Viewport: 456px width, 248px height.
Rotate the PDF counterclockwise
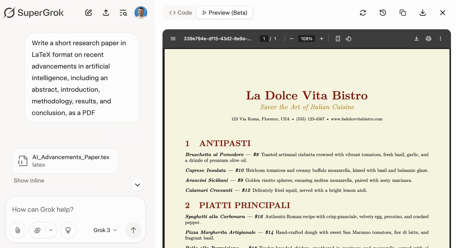[x=348, y=38]
